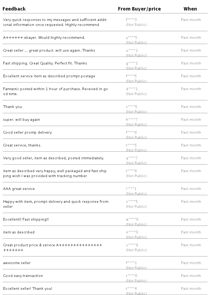Open buyer f****3 profile
This screenshot has height=295, width=210.
tap(132, 20)
